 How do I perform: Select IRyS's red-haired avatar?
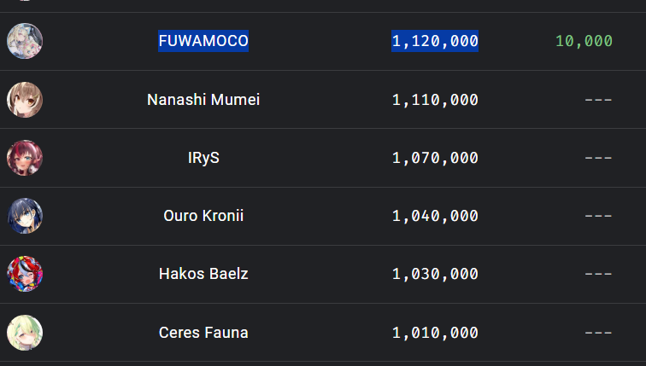(25, 158)
